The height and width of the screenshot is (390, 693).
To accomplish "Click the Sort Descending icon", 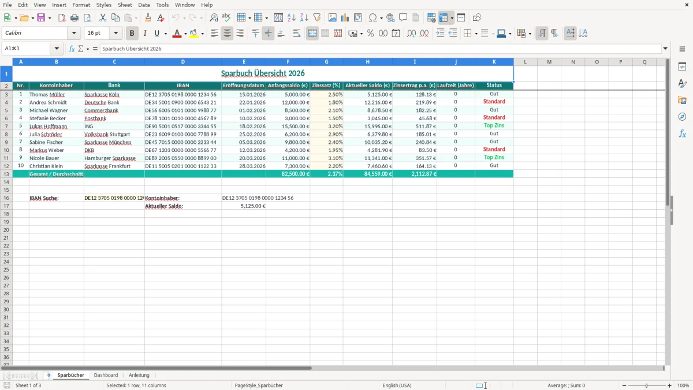I will click(304, 18).
